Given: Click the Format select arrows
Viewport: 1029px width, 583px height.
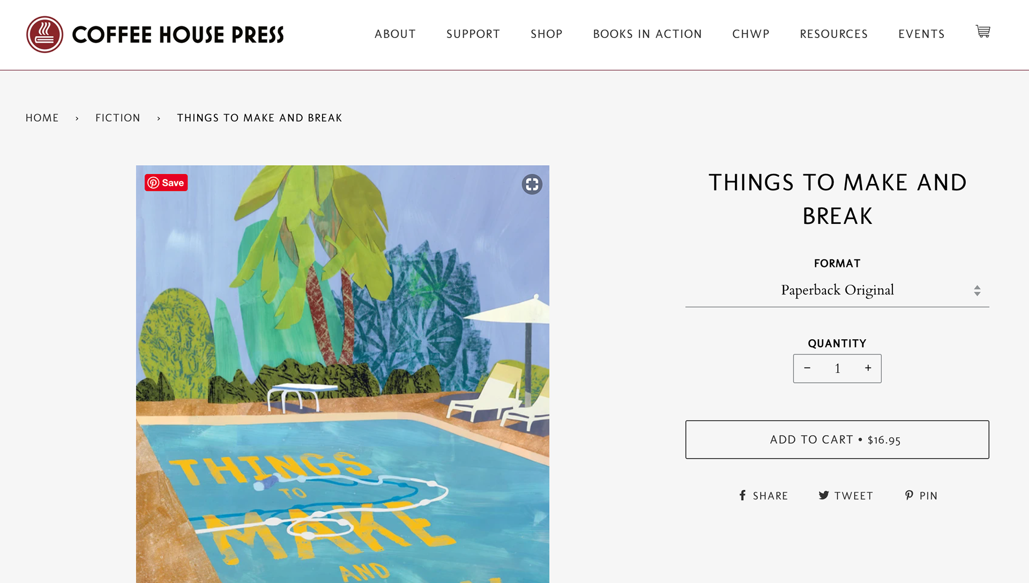Looking at the screenshot, I should coord(977,290).
